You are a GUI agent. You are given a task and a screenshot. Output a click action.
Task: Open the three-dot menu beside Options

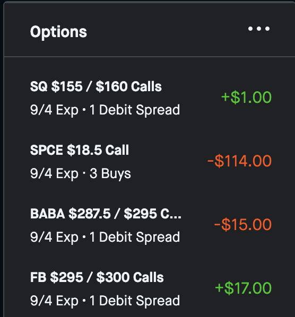(x=259, y=29)
